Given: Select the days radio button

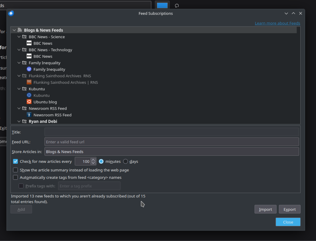Looking at the screenshot, I should [126, 161].
